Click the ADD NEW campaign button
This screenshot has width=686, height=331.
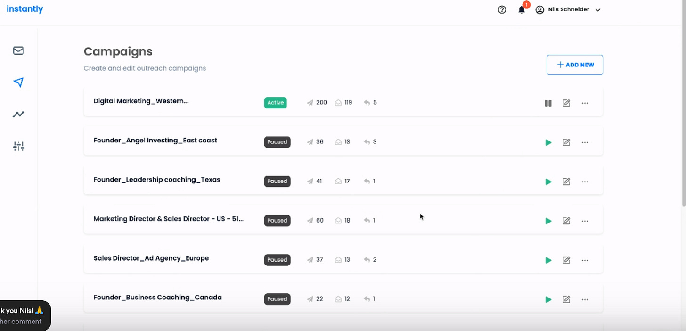[x=575, y=65]
